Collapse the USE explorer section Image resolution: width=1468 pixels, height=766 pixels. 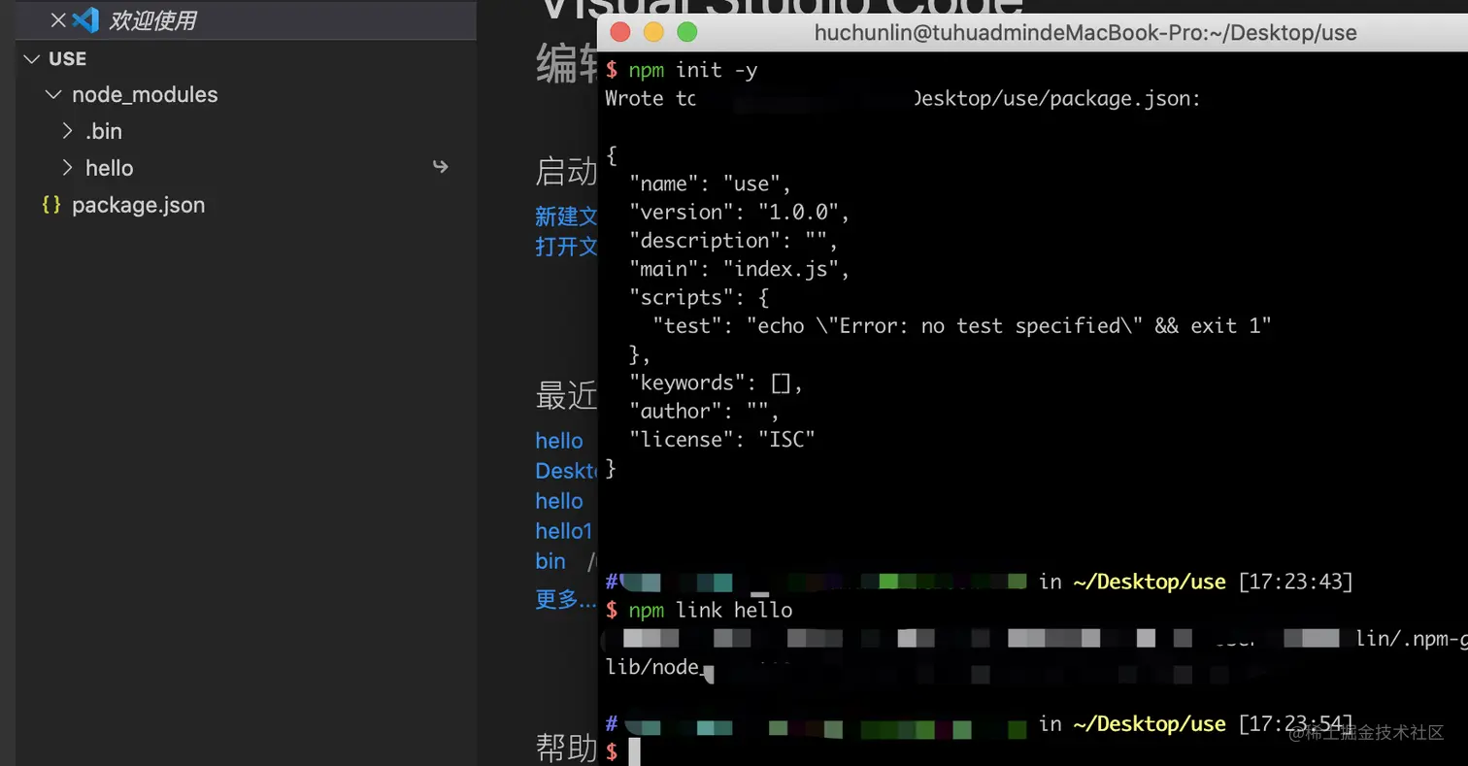(32, 59)
